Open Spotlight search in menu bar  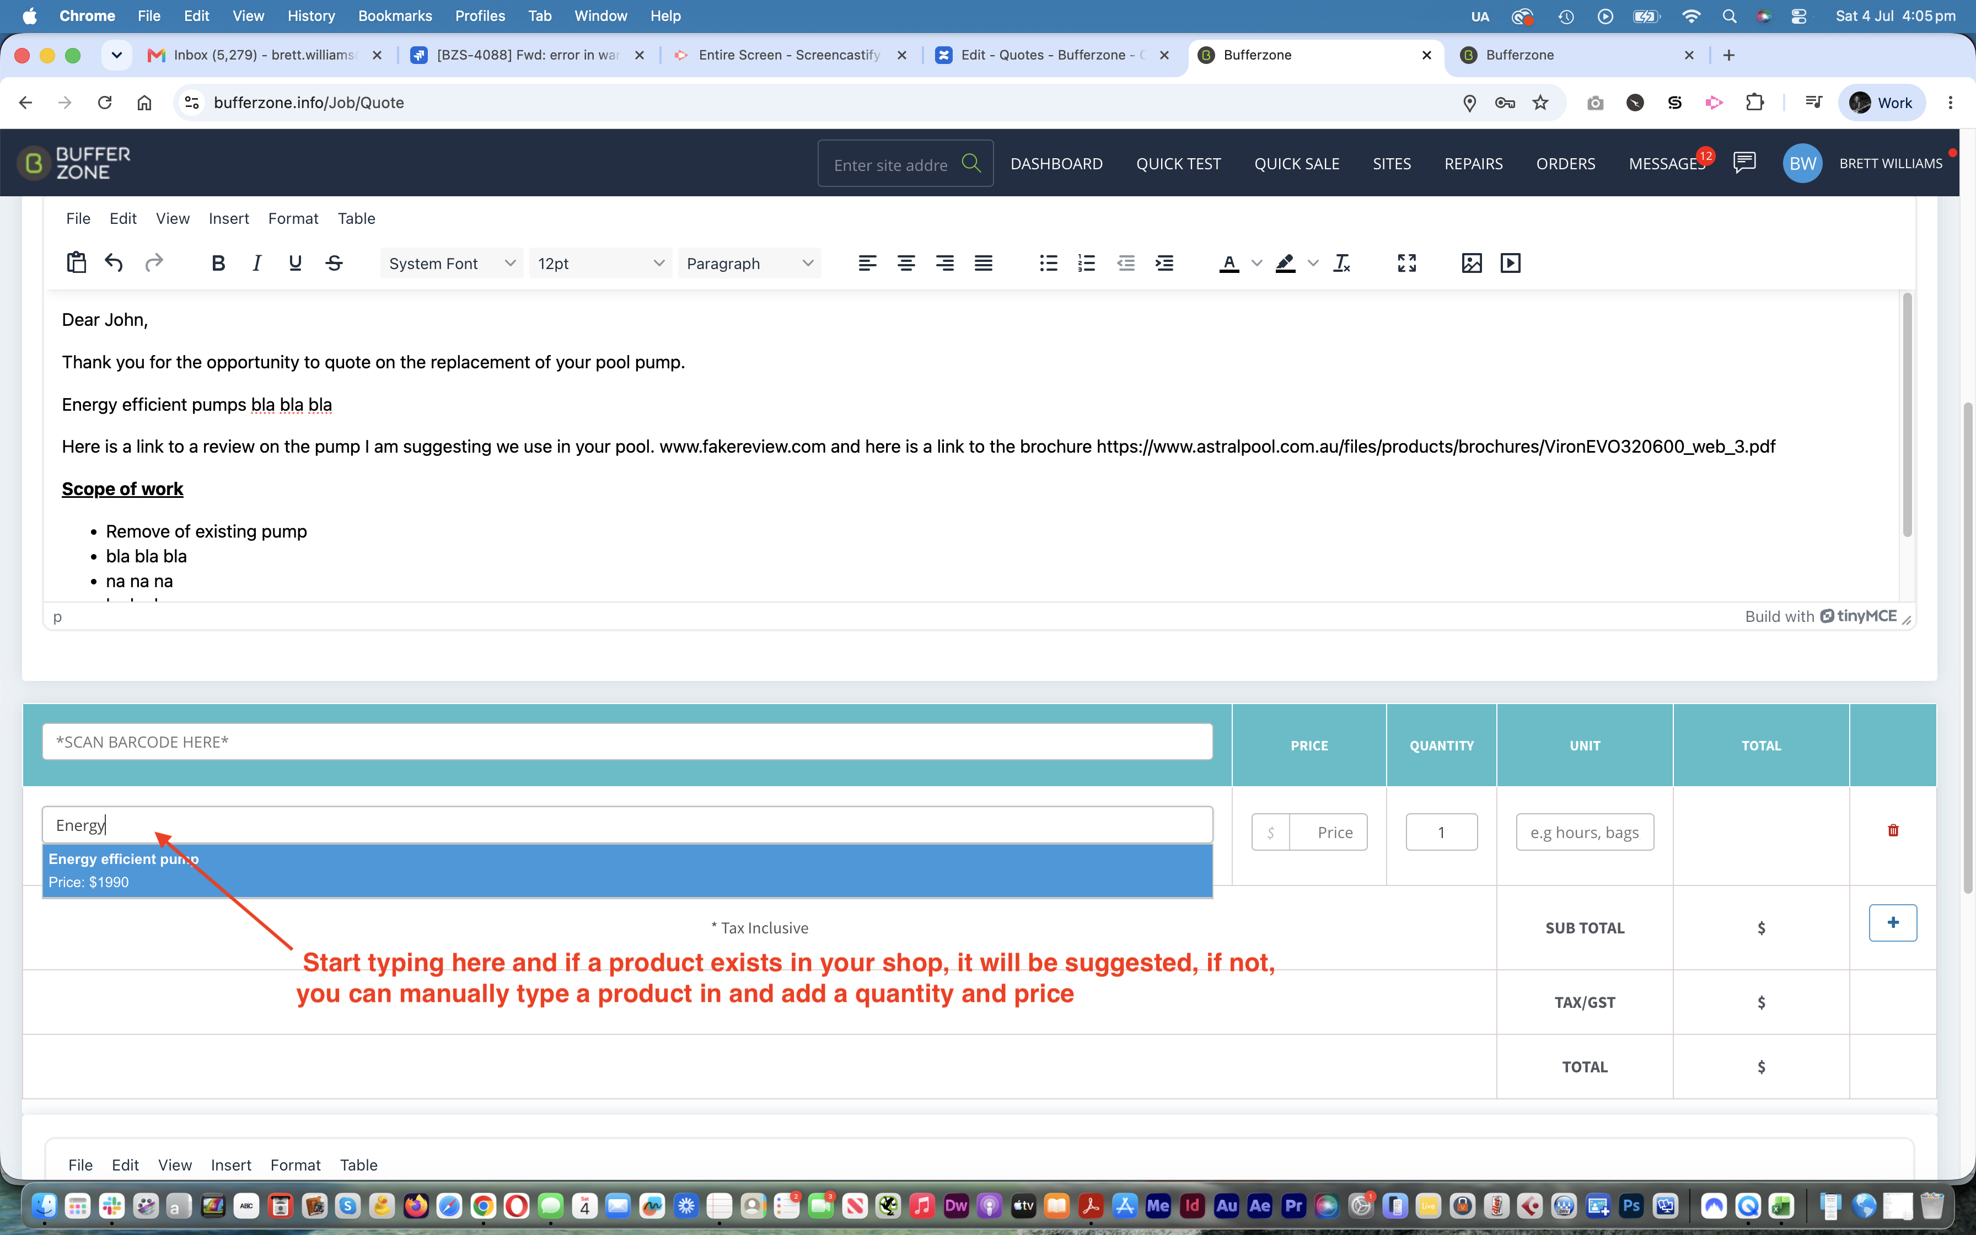pos(1730,15)
